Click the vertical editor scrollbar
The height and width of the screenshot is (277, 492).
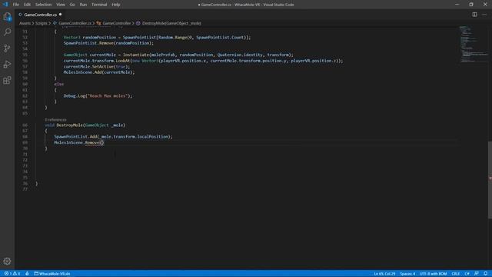(490, 180)
